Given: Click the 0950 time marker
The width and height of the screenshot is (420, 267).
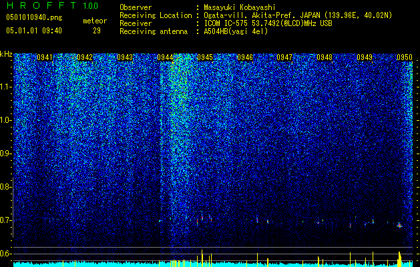Looking at the screenshot, I should [405, 57].
